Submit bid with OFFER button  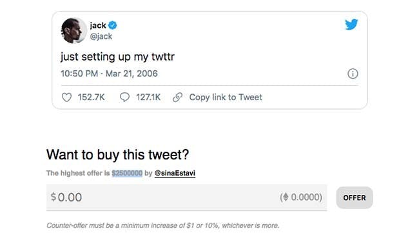[355, 198]
